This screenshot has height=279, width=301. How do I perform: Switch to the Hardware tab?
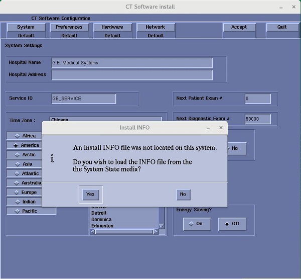click(x=112, y=27)
